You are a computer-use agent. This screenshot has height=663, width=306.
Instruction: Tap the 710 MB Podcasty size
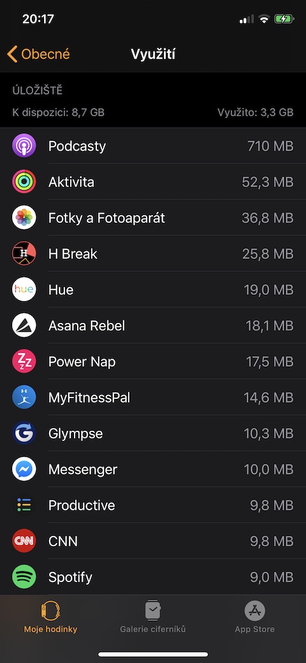pos(270,146)
